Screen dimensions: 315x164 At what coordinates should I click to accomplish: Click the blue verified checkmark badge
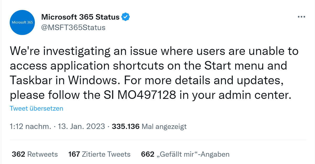point(126,17)
